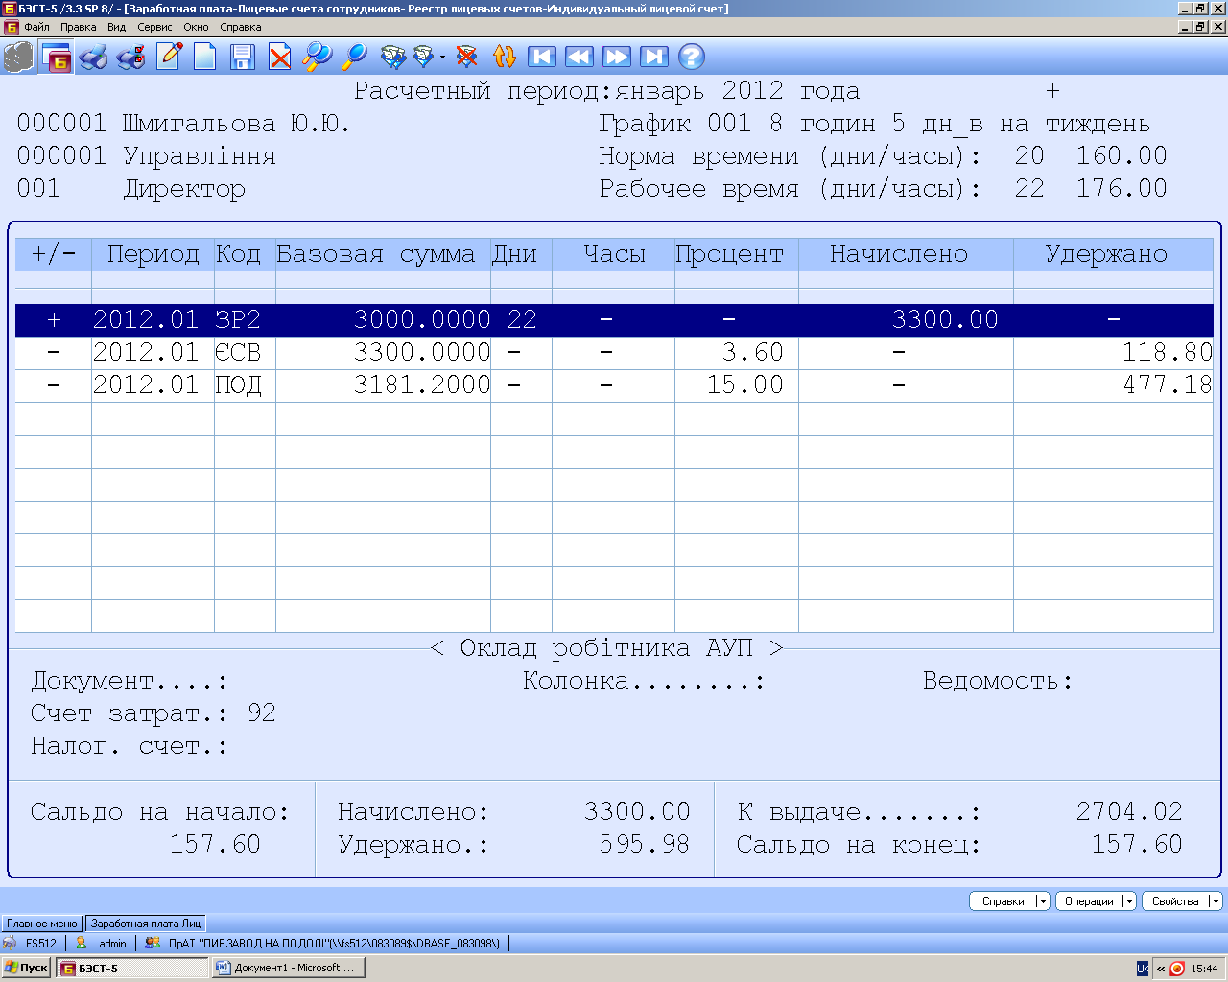Open the Сервис menu
The image size is (1228, 982).
[x=154, y=27]
